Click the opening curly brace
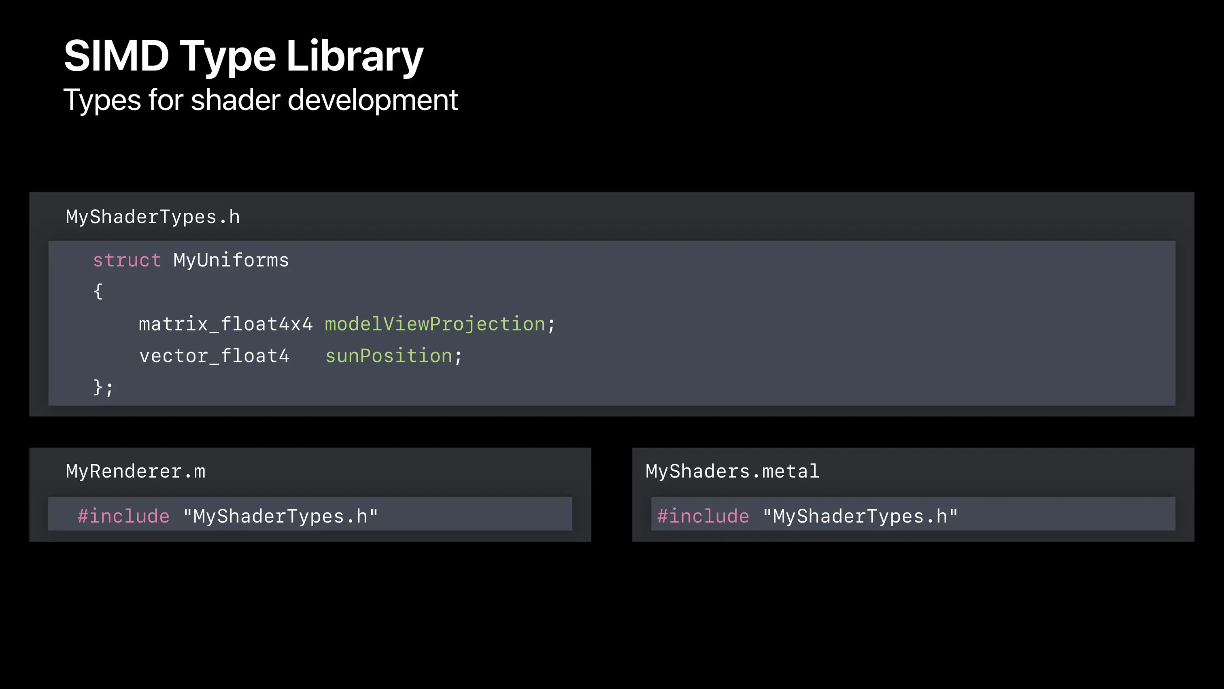The image size is (1224, 689). (x=98, y=292)
